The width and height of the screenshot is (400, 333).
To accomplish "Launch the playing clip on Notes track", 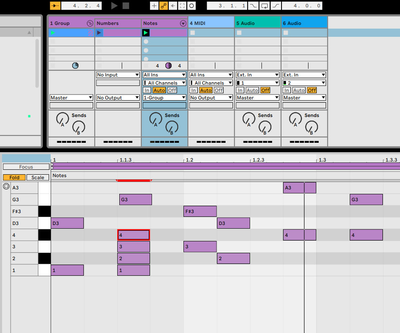I will [x=146, y=33].
